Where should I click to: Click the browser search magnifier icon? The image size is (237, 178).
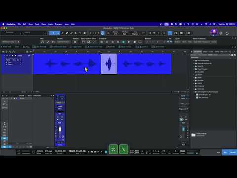230,51
